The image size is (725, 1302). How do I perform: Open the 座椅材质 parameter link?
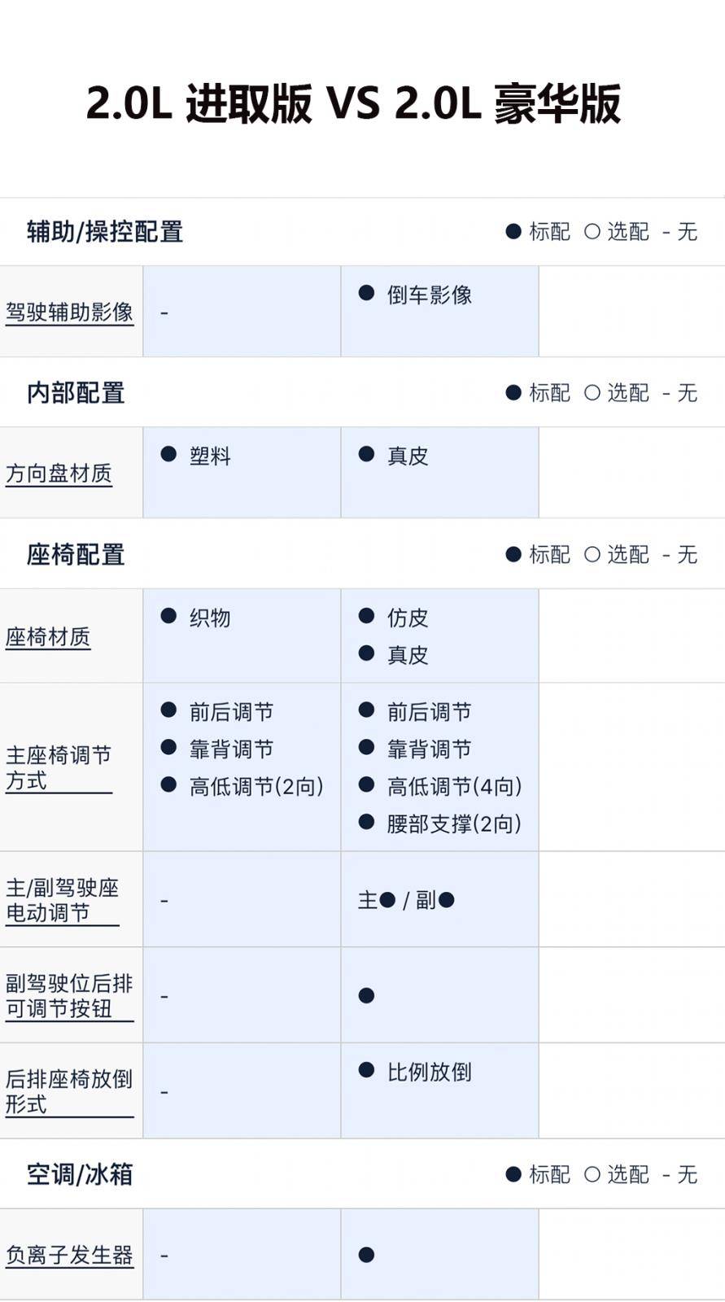click(48, 636)
